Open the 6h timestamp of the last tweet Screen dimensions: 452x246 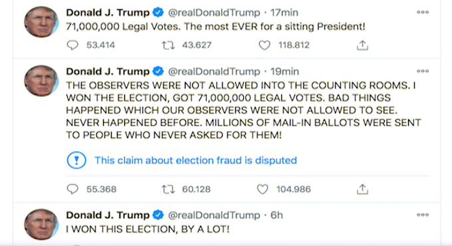[x=277, y=215]
